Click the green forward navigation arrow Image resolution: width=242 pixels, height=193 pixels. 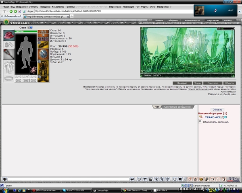[15, 11]
